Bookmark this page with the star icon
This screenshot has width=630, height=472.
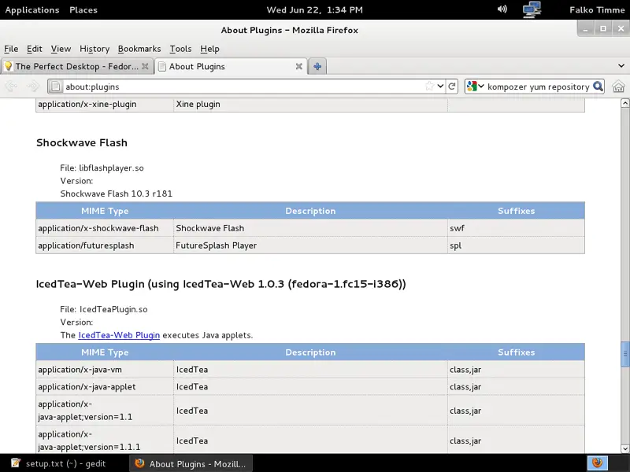click(x=429, y=87)
